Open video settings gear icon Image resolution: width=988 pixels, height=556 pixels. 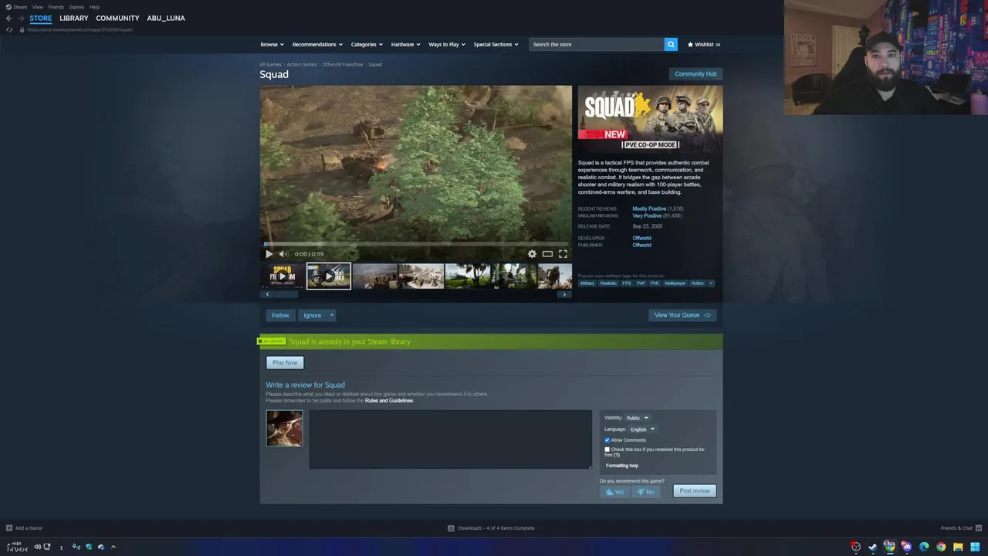(x=532, y=253)
